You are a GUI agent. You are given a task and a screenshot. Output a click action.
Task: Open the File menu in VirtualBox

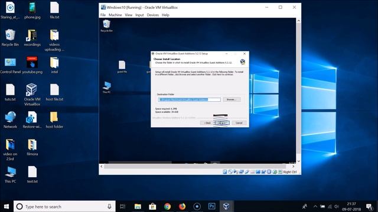tap(103, 15)
